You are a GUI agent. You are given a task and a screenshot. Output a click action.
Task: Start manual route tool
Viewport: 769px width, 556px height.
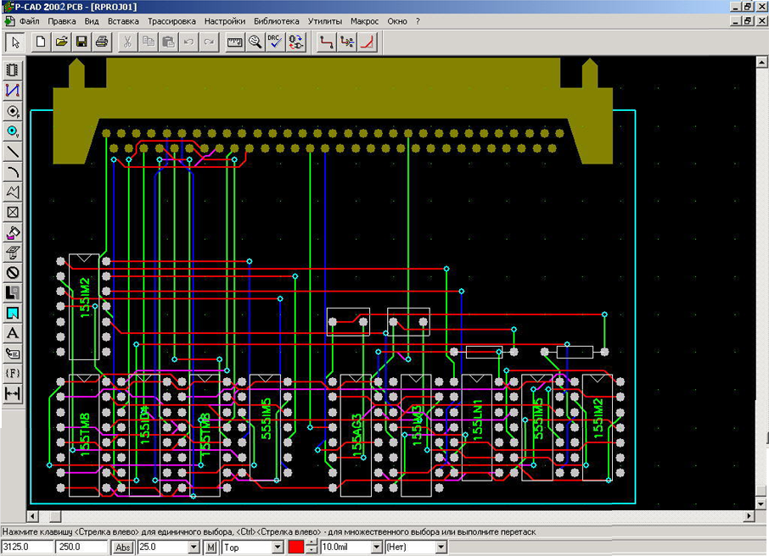click(327, 42)
